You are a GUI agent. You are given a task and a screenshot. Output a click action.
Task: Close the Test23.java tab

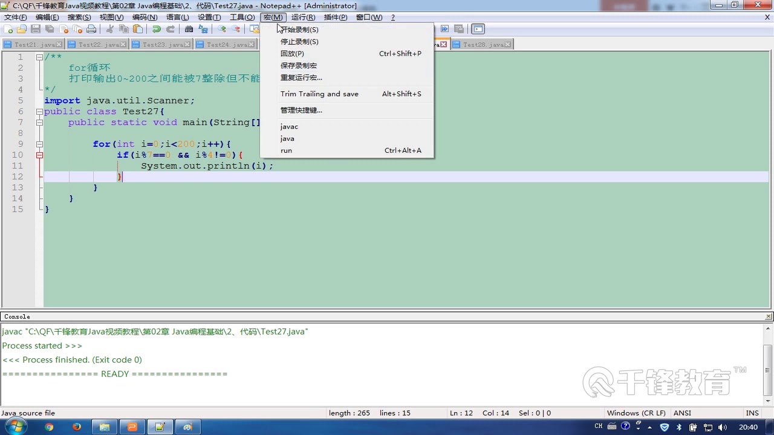click(187, 45)
